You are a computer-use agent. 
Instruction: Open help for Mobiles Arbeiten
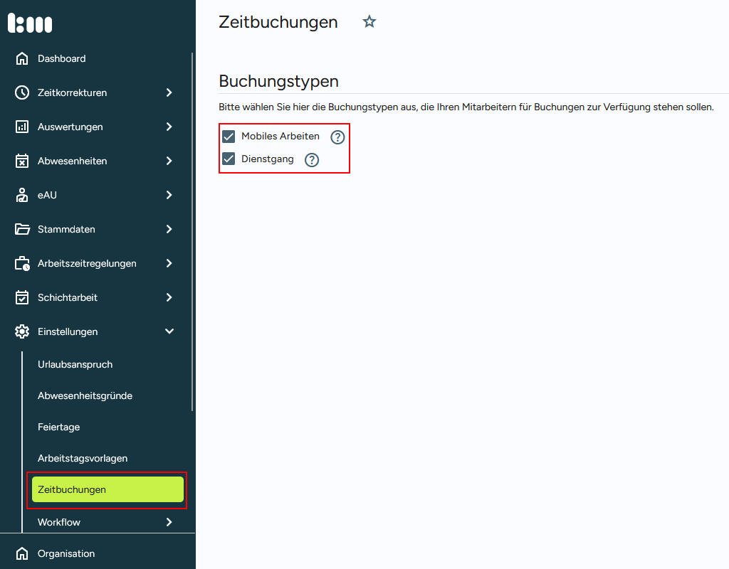pyautogui.click(x=337, y=137)
